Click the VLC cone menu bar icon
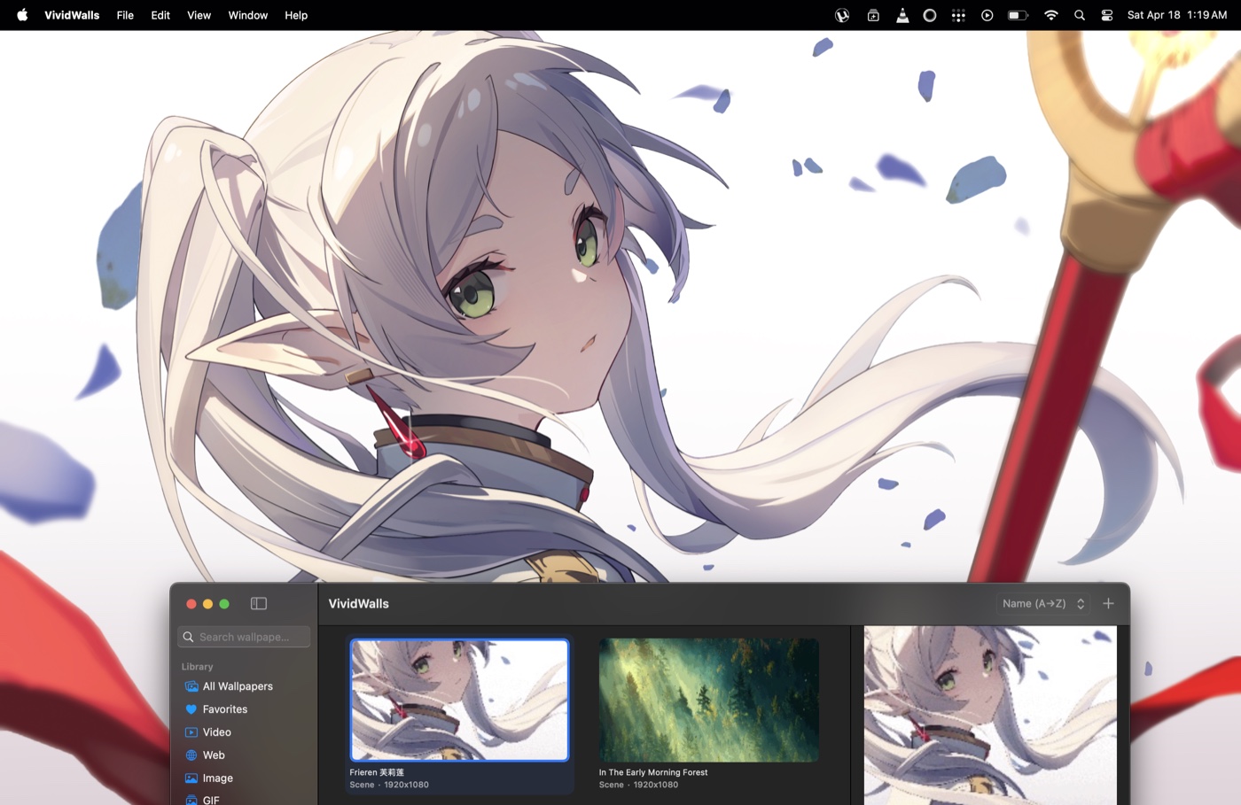This screenshot has height=805, width=1241. point(902,15)
